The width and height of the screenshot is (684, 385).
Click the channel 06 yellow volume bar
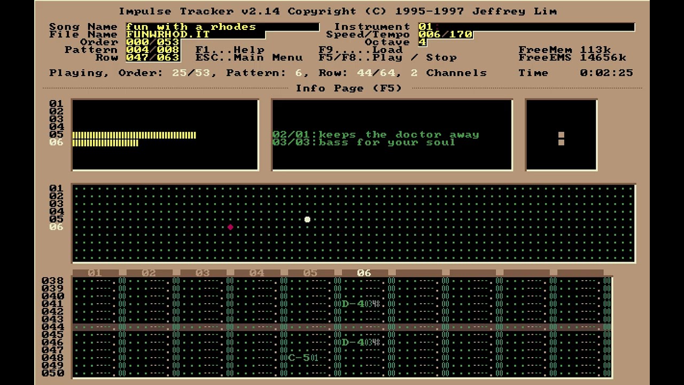[x=105, y=143]
